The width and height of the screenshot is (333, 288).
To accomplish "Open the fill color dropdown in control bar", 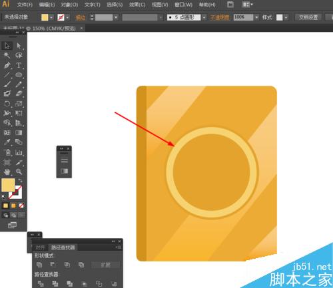I will click(51, 17).
